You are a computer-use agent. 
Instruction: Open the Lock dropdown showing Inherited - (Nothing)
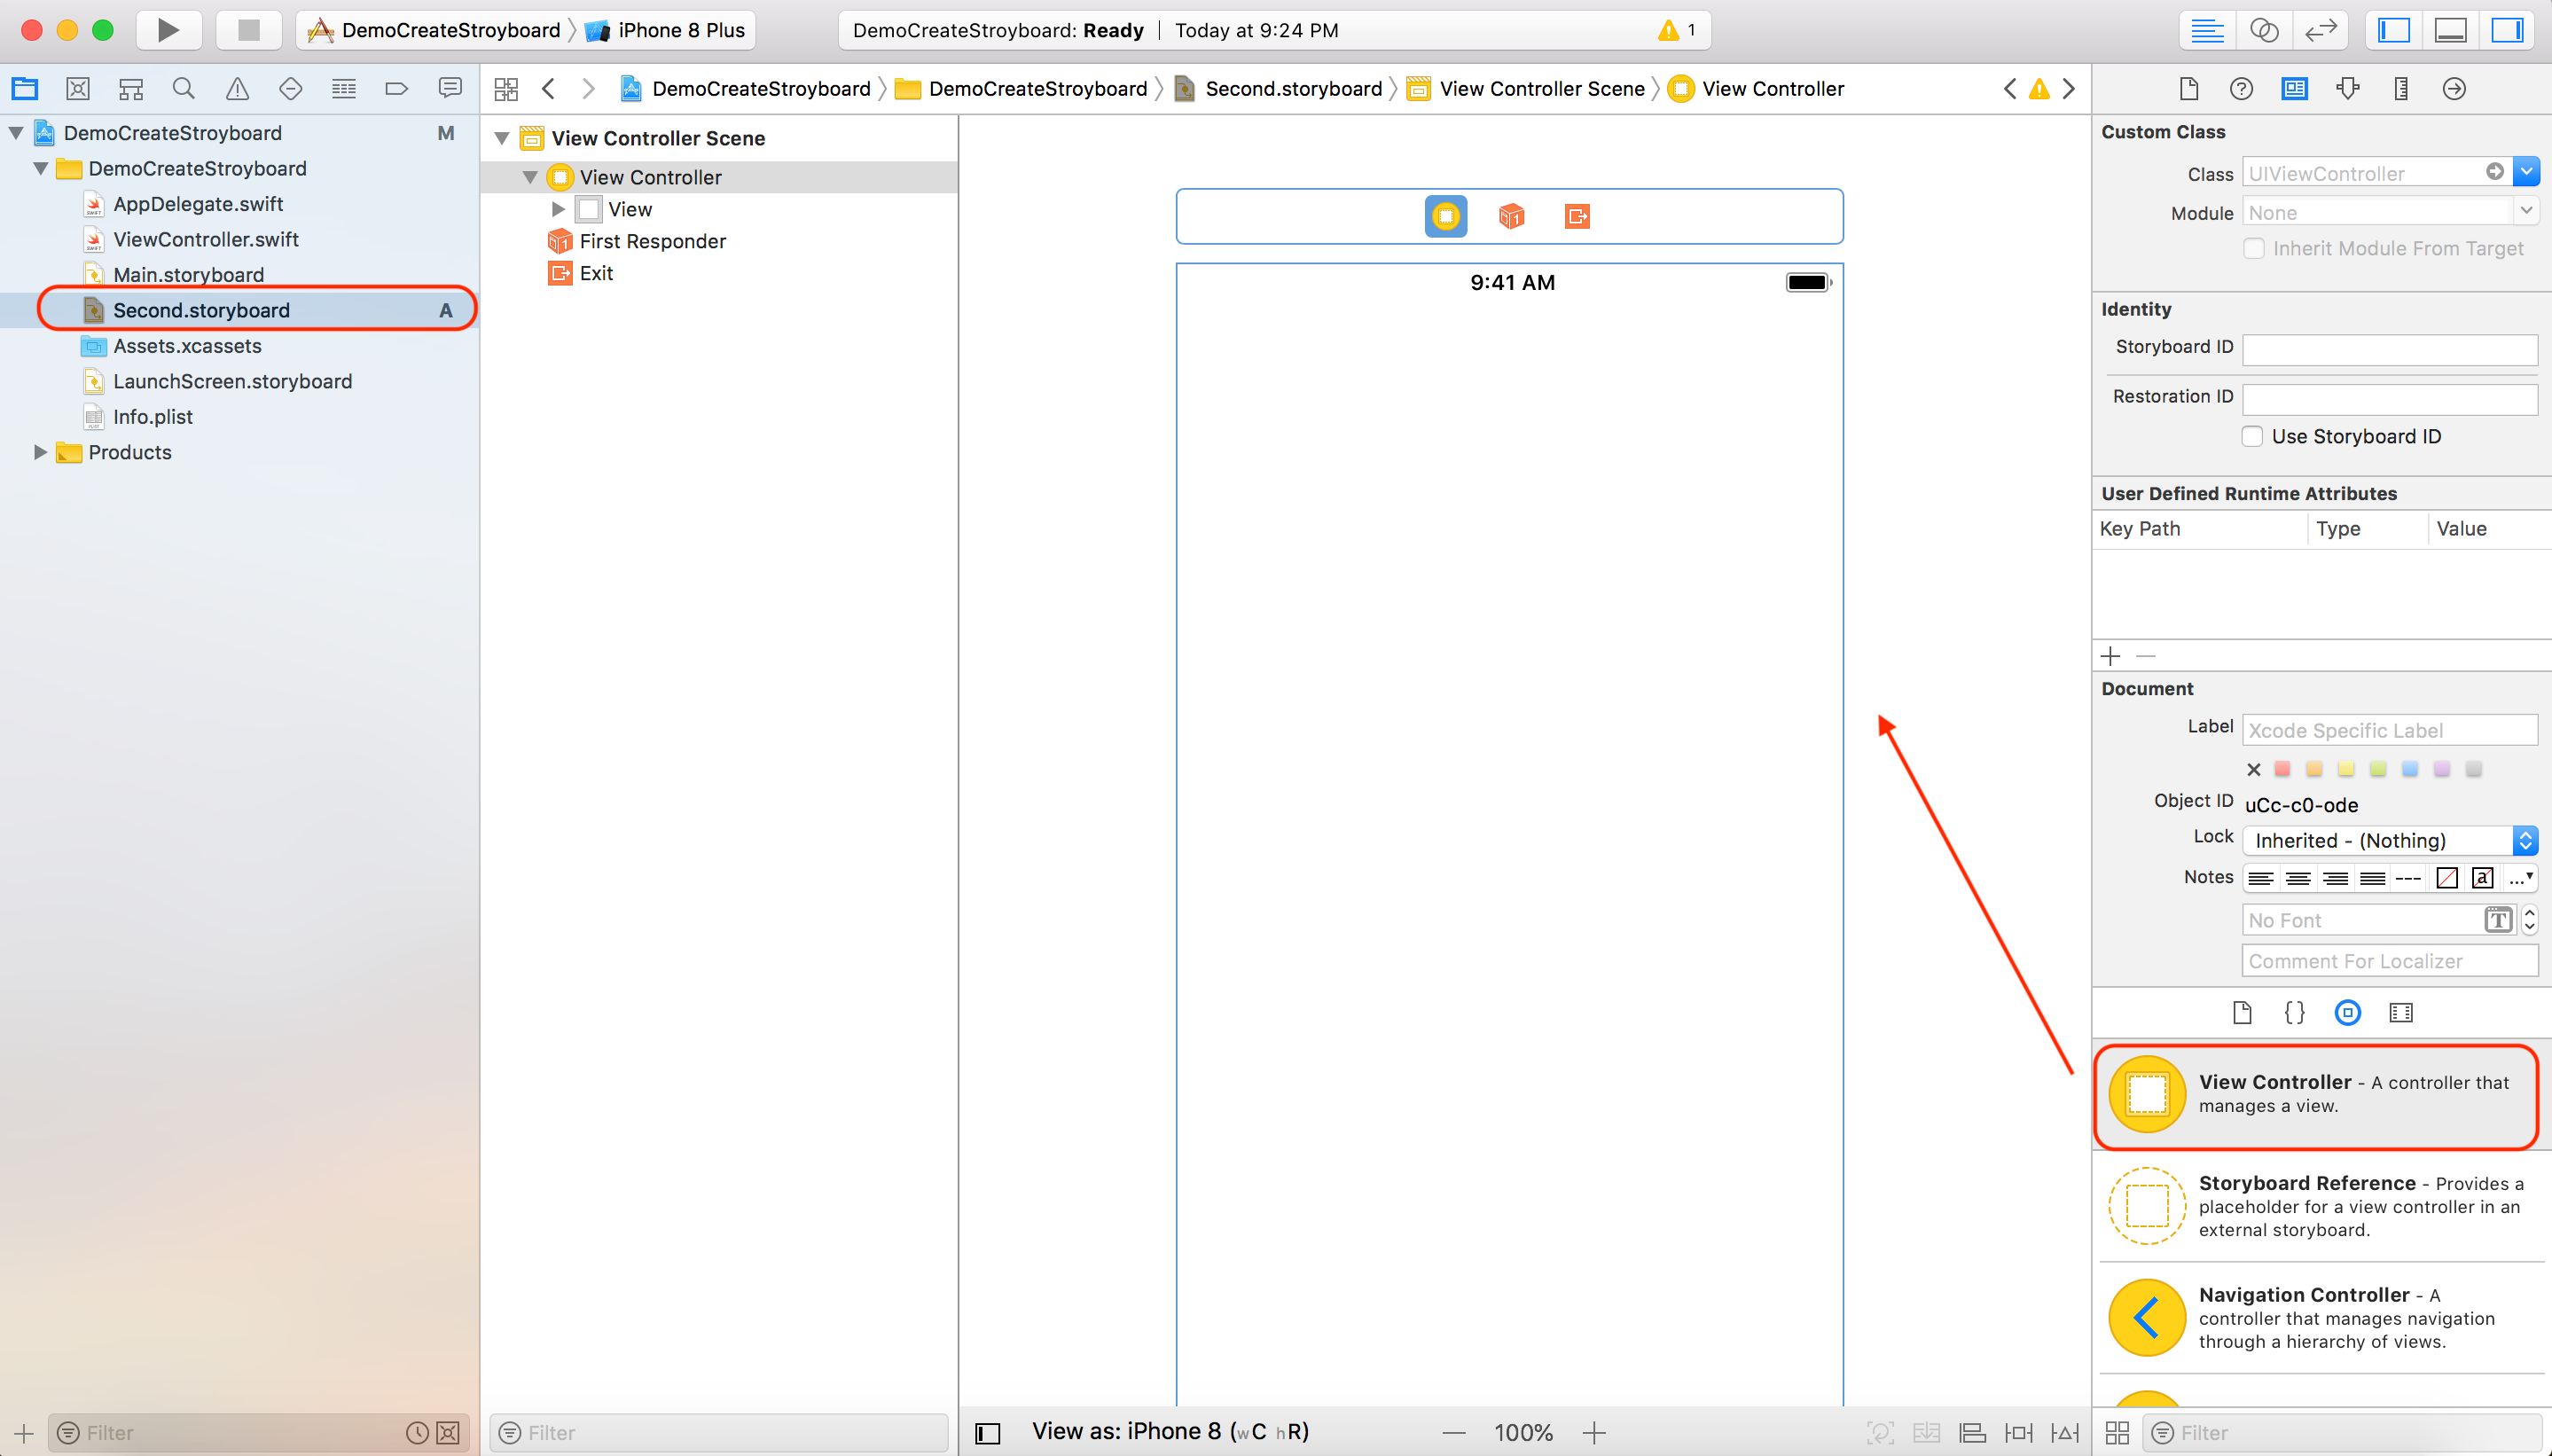[2385, 840]
